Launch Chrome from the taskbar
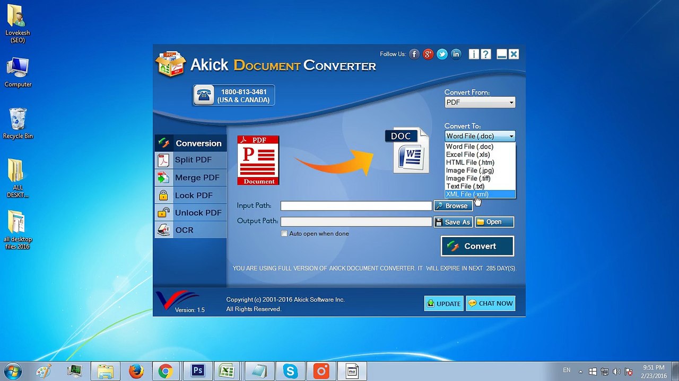 [x=166, y=371]
